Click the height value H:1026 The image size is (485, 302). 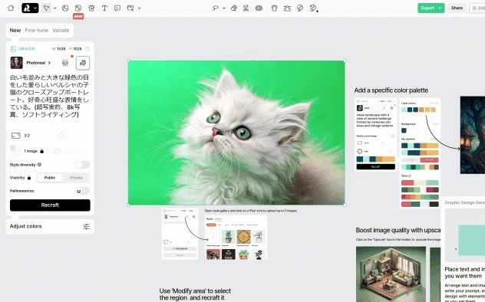pos(75,49)
